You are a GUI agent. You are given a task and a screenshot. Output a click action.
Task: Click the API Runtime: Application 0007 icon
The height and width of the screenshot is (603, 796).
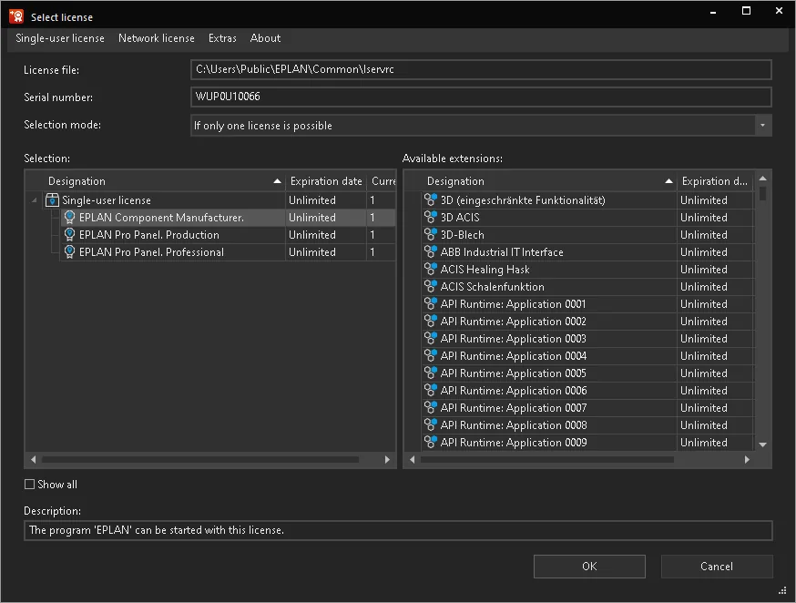tap(431, 407)
